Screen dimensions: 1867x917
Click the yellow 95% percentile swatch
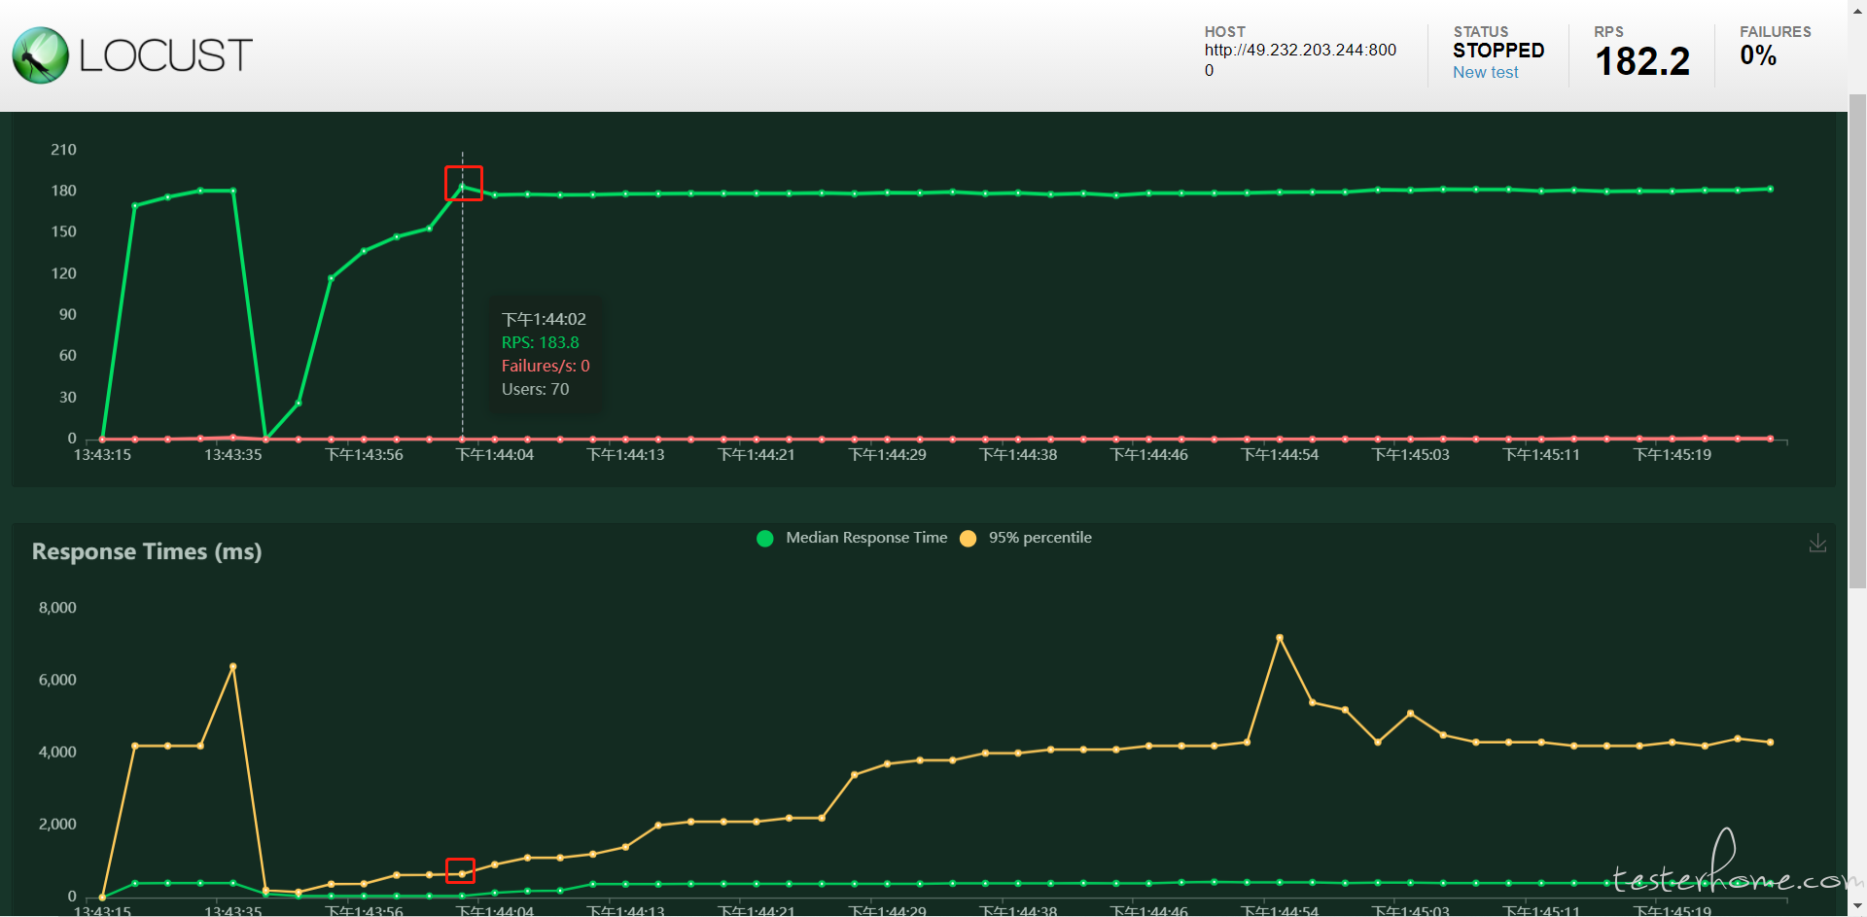tap(968, 539)
